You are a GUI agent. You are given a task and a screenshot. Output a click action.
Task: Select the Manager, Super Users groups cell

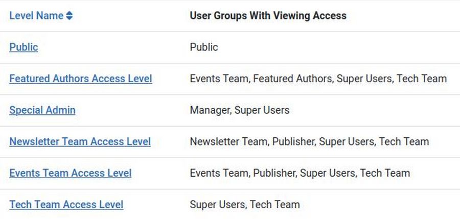coord(239,110)
